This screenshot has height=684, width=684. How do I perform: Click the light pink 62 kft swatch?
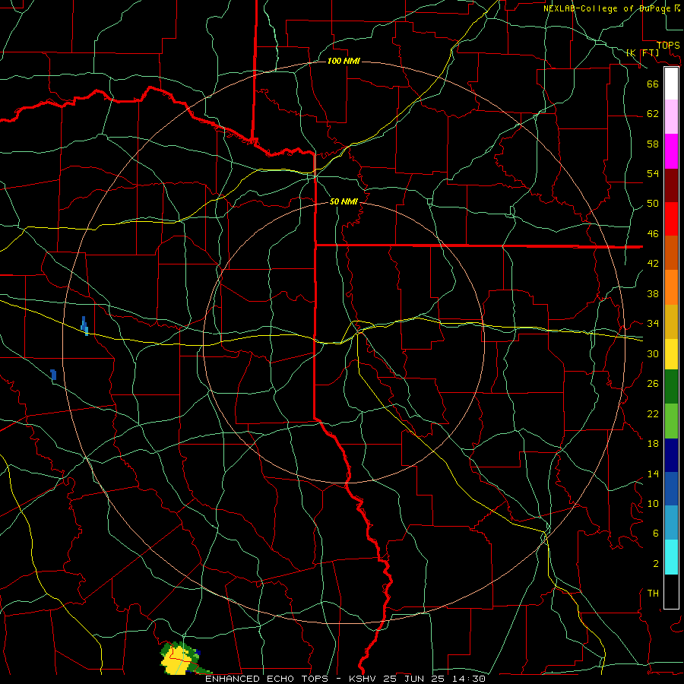pyautogui.click(x=671, y=116)
